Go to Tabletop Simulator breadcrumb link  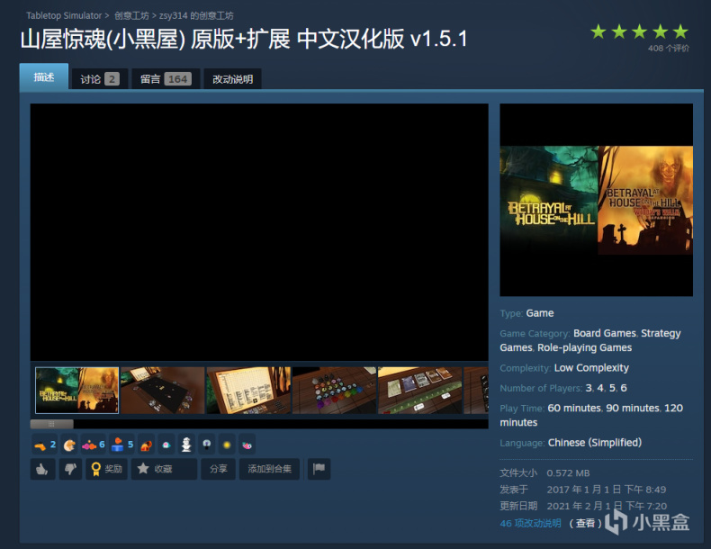click(x=64, y=15)
